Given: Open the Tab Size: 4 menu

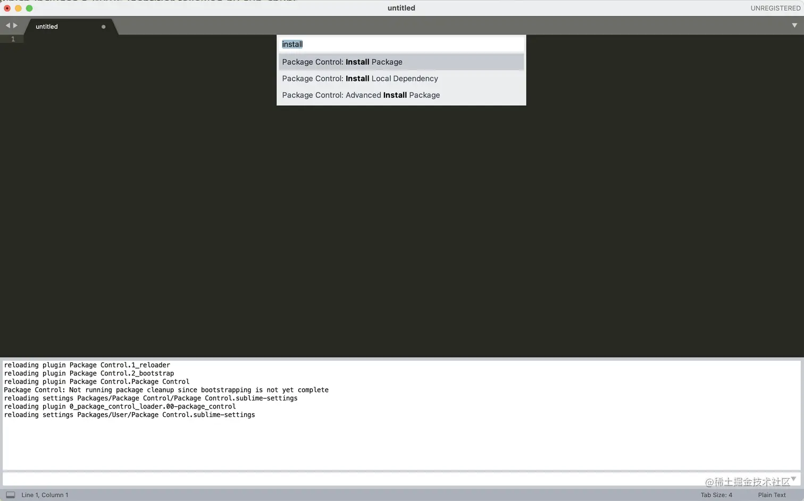Looking at the screenshot, I should tap(716, 495).
